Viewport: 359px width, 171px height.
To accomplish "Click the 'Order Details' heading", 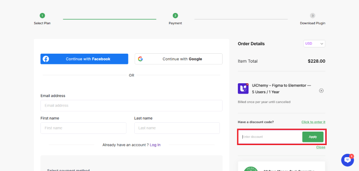I will 251,43.
